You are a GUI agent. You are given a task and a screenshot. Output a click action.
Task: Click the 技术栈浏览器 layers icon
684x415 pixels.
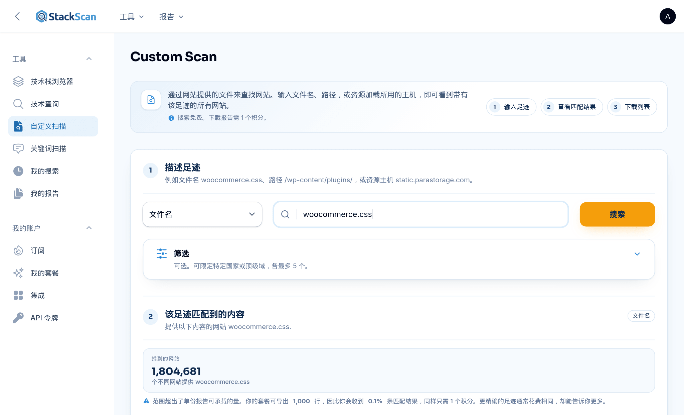(18, 82)
